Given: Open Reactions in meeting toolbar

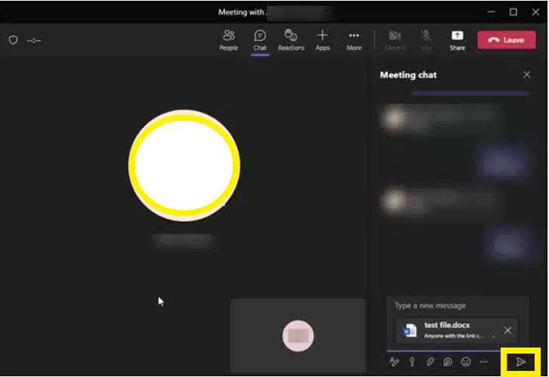Looking at the screenshot, I should point(291,40).
